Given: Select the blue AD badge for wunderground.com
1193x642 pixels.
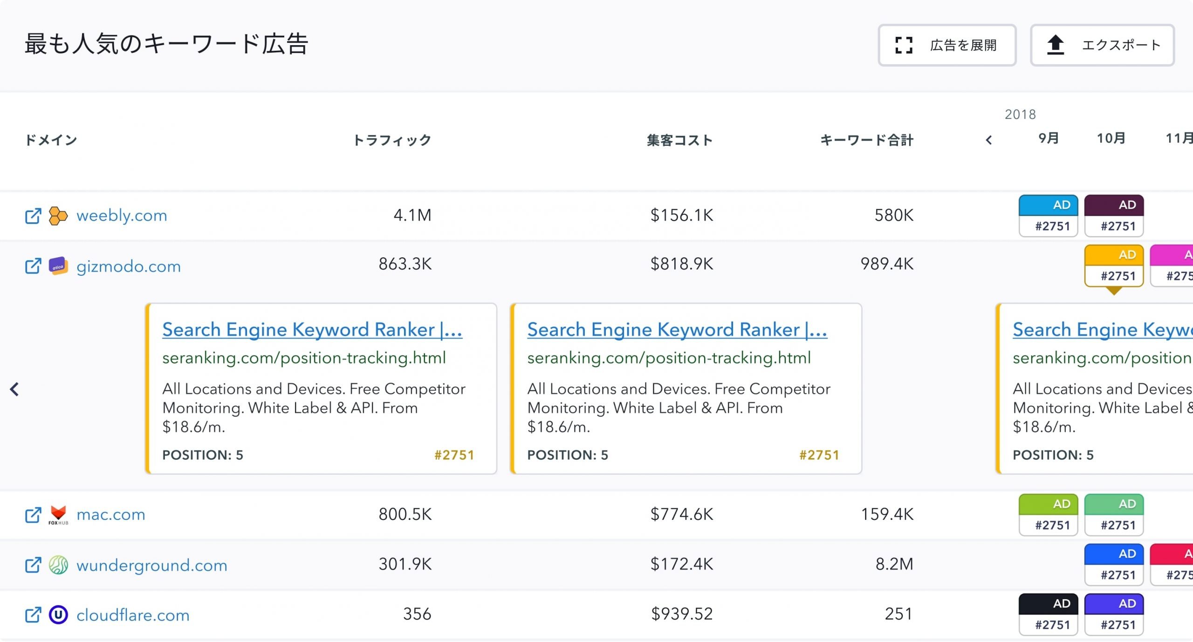Looking at the screenshot, I should point(1114,565).
